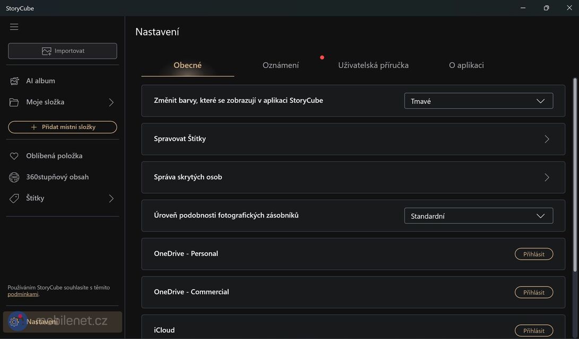Click the heart icon for Oblíbená položka

14,156
